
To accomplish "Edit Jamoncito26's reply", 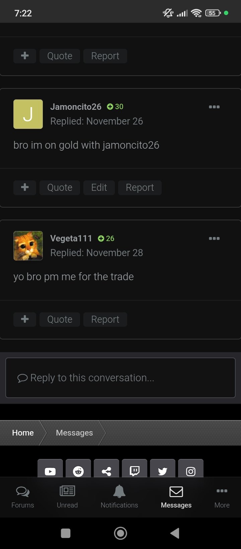I will [99, 187].
